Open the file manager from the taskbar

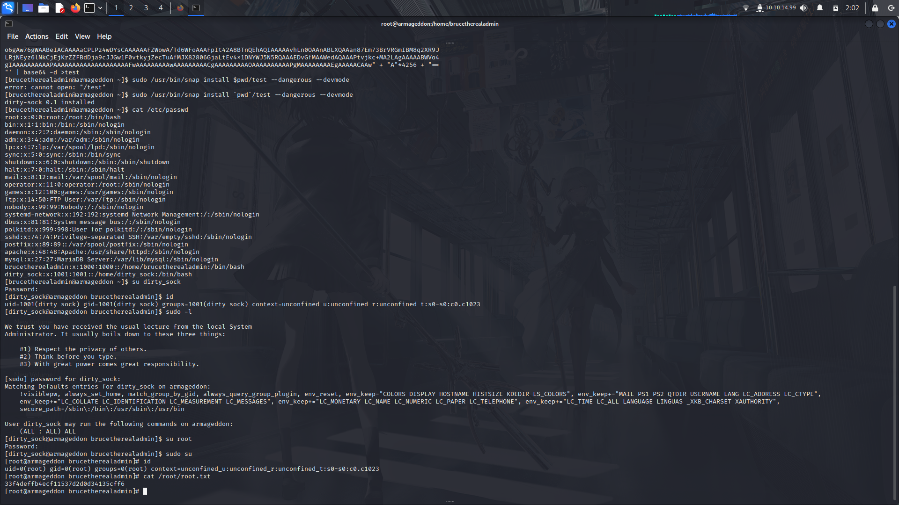pyautogui.click(x=44, y=8)
